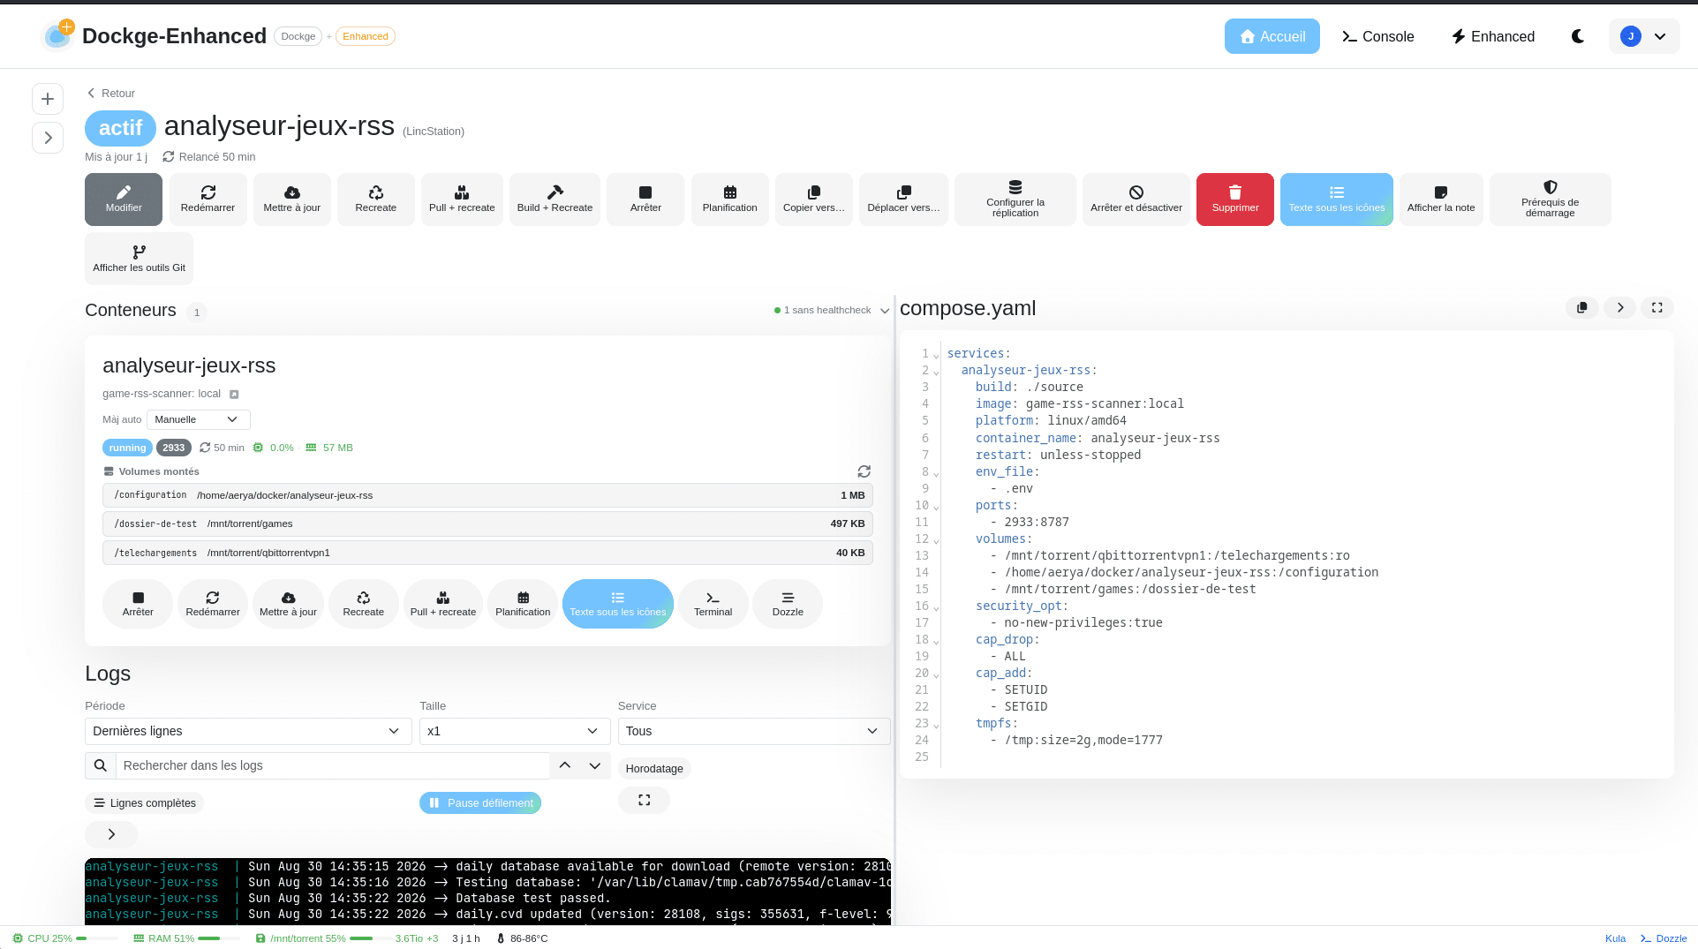The width and height of the screenshot is (1698, 949).
Task: Jump to the next log search match
Action: [595, 765]
